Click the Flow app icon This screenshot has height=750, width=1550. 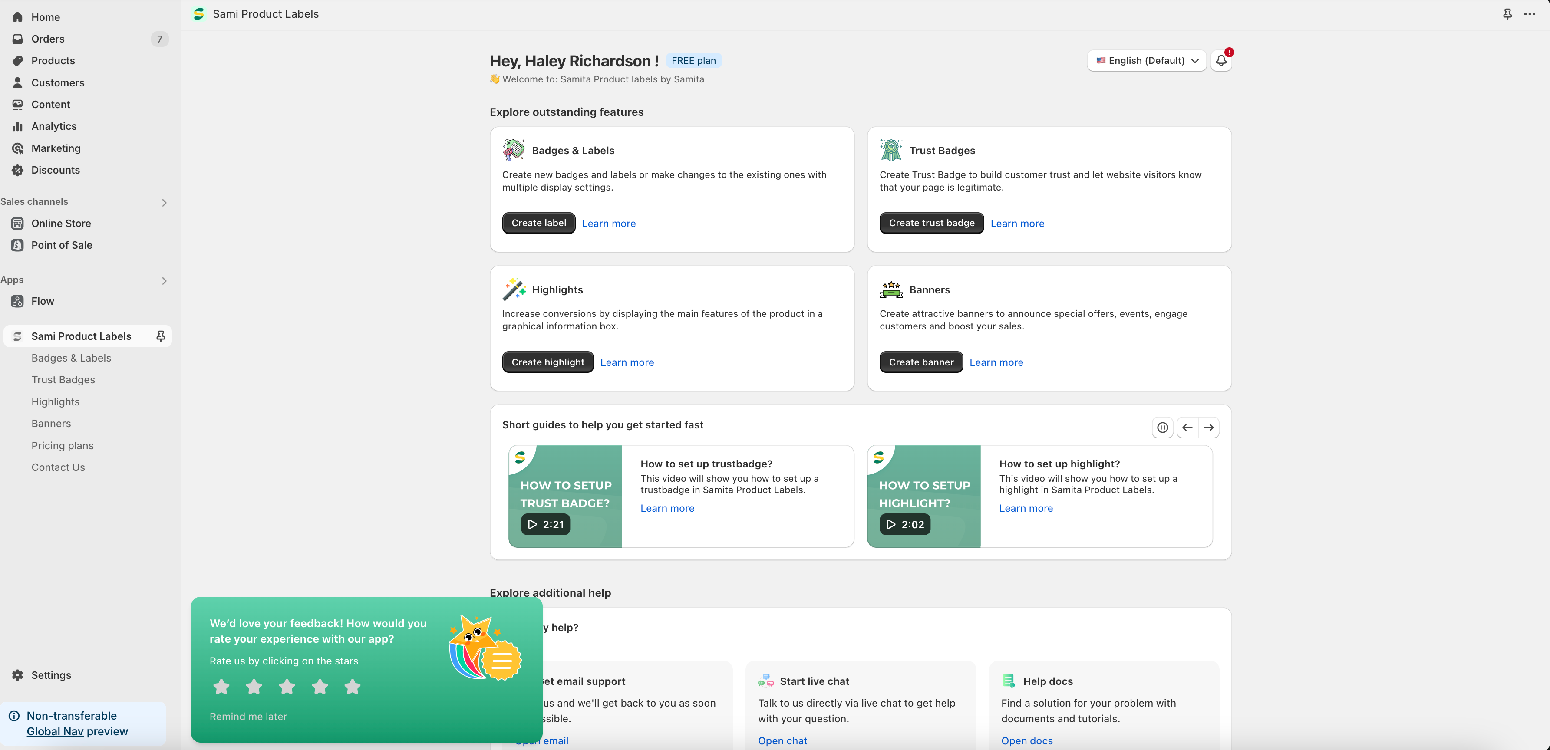(x=17, y=301)
